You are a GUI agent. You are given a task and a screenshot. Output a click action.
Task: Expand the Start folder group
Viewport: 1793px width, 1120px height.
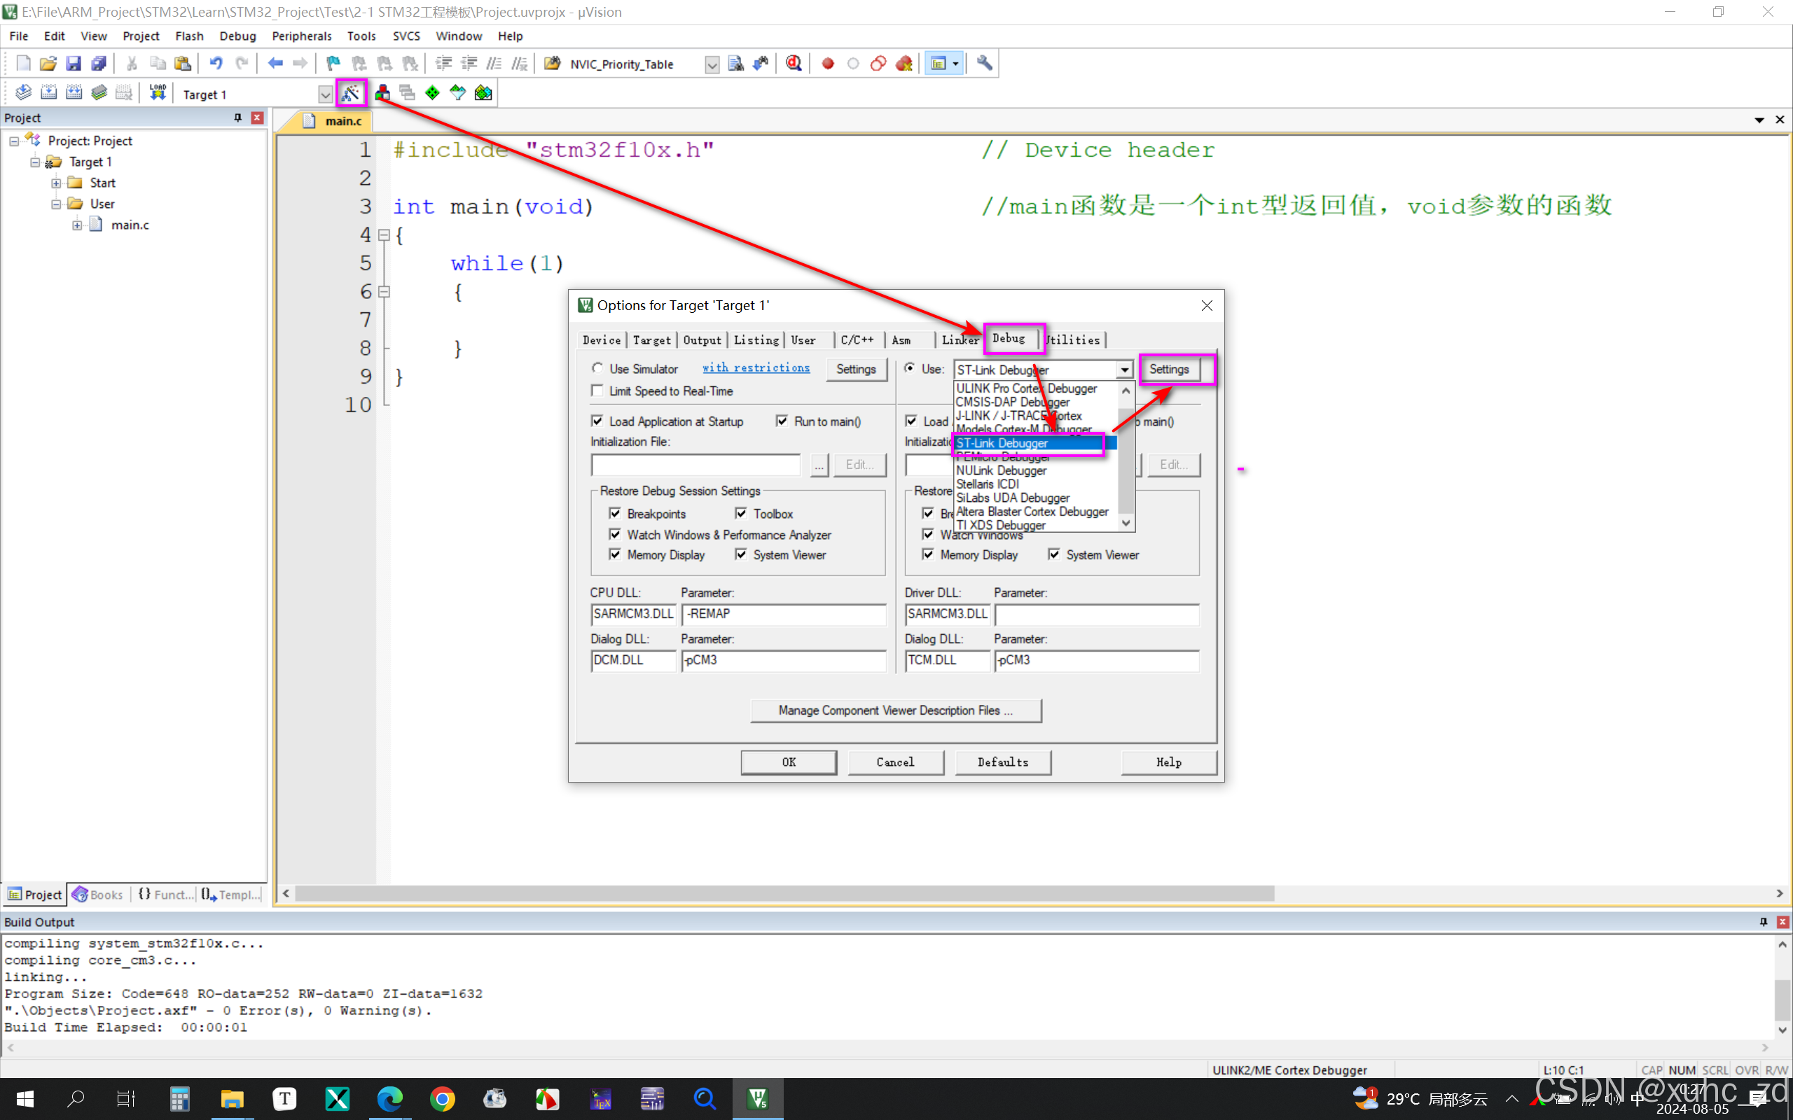point(56,183)
